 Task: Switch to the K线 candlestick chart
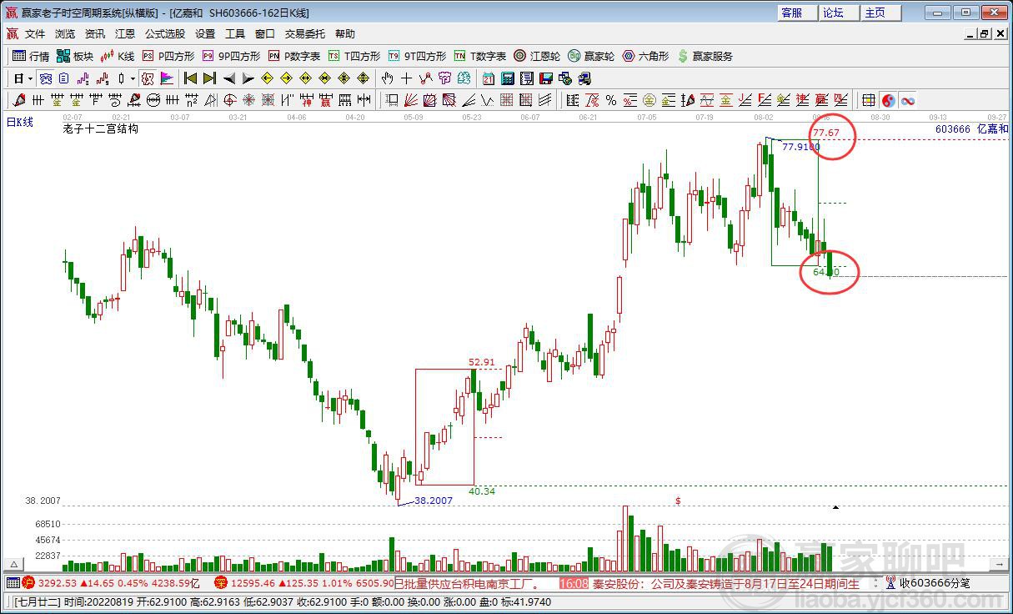[117, 56]
